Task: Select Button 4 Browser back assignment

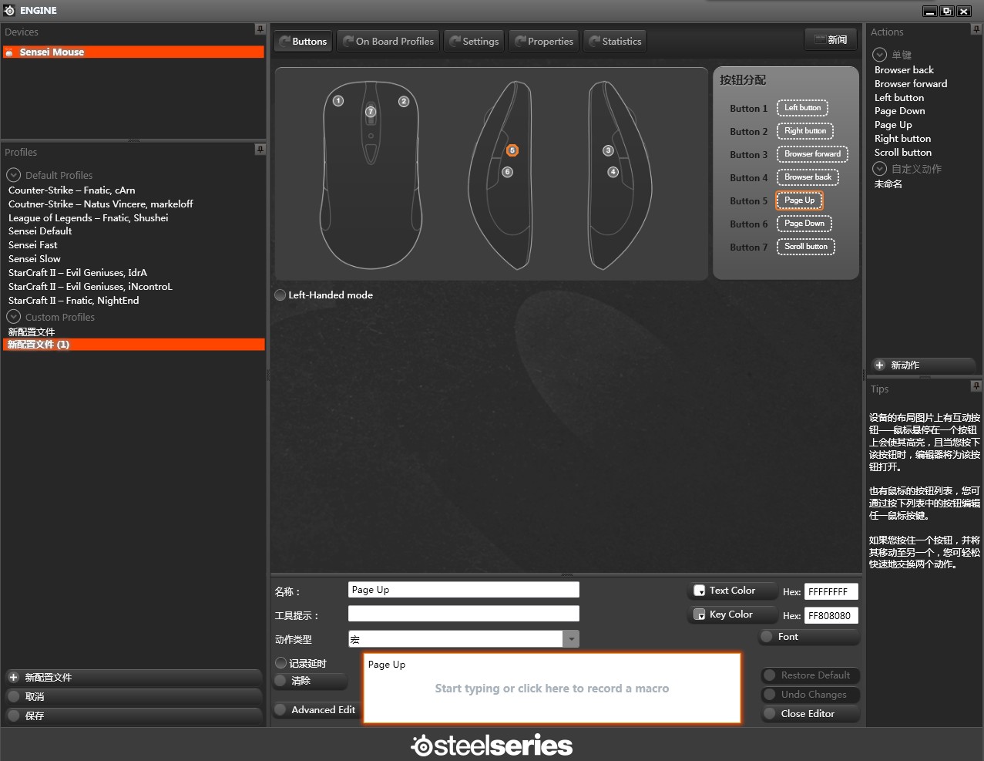Action: point(808,177)
